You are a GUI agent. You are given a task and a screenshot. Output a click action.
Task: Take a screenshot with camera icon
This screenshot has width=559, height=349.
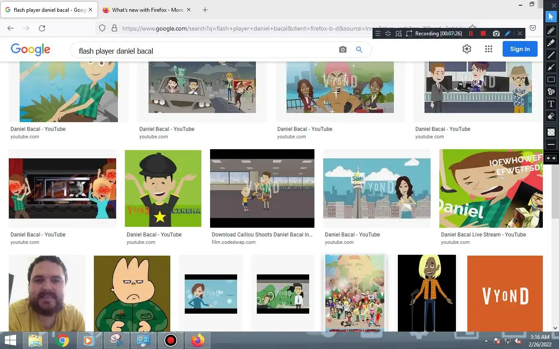tap(496, 34)
